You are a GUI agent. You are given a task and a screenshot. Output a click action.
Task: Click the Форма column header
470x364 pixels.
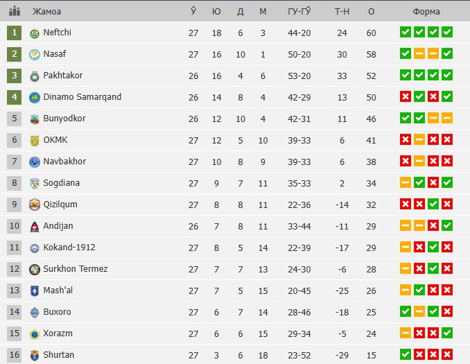tap(426, 12)
